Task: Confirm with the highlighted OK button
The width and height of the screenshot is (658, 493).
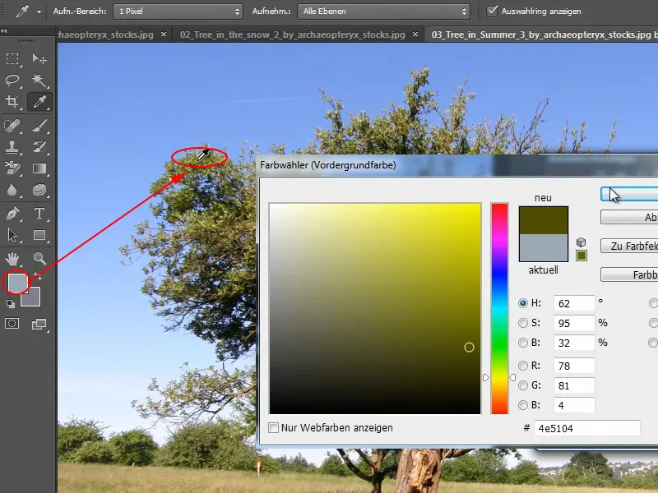Action: [629, 195]
